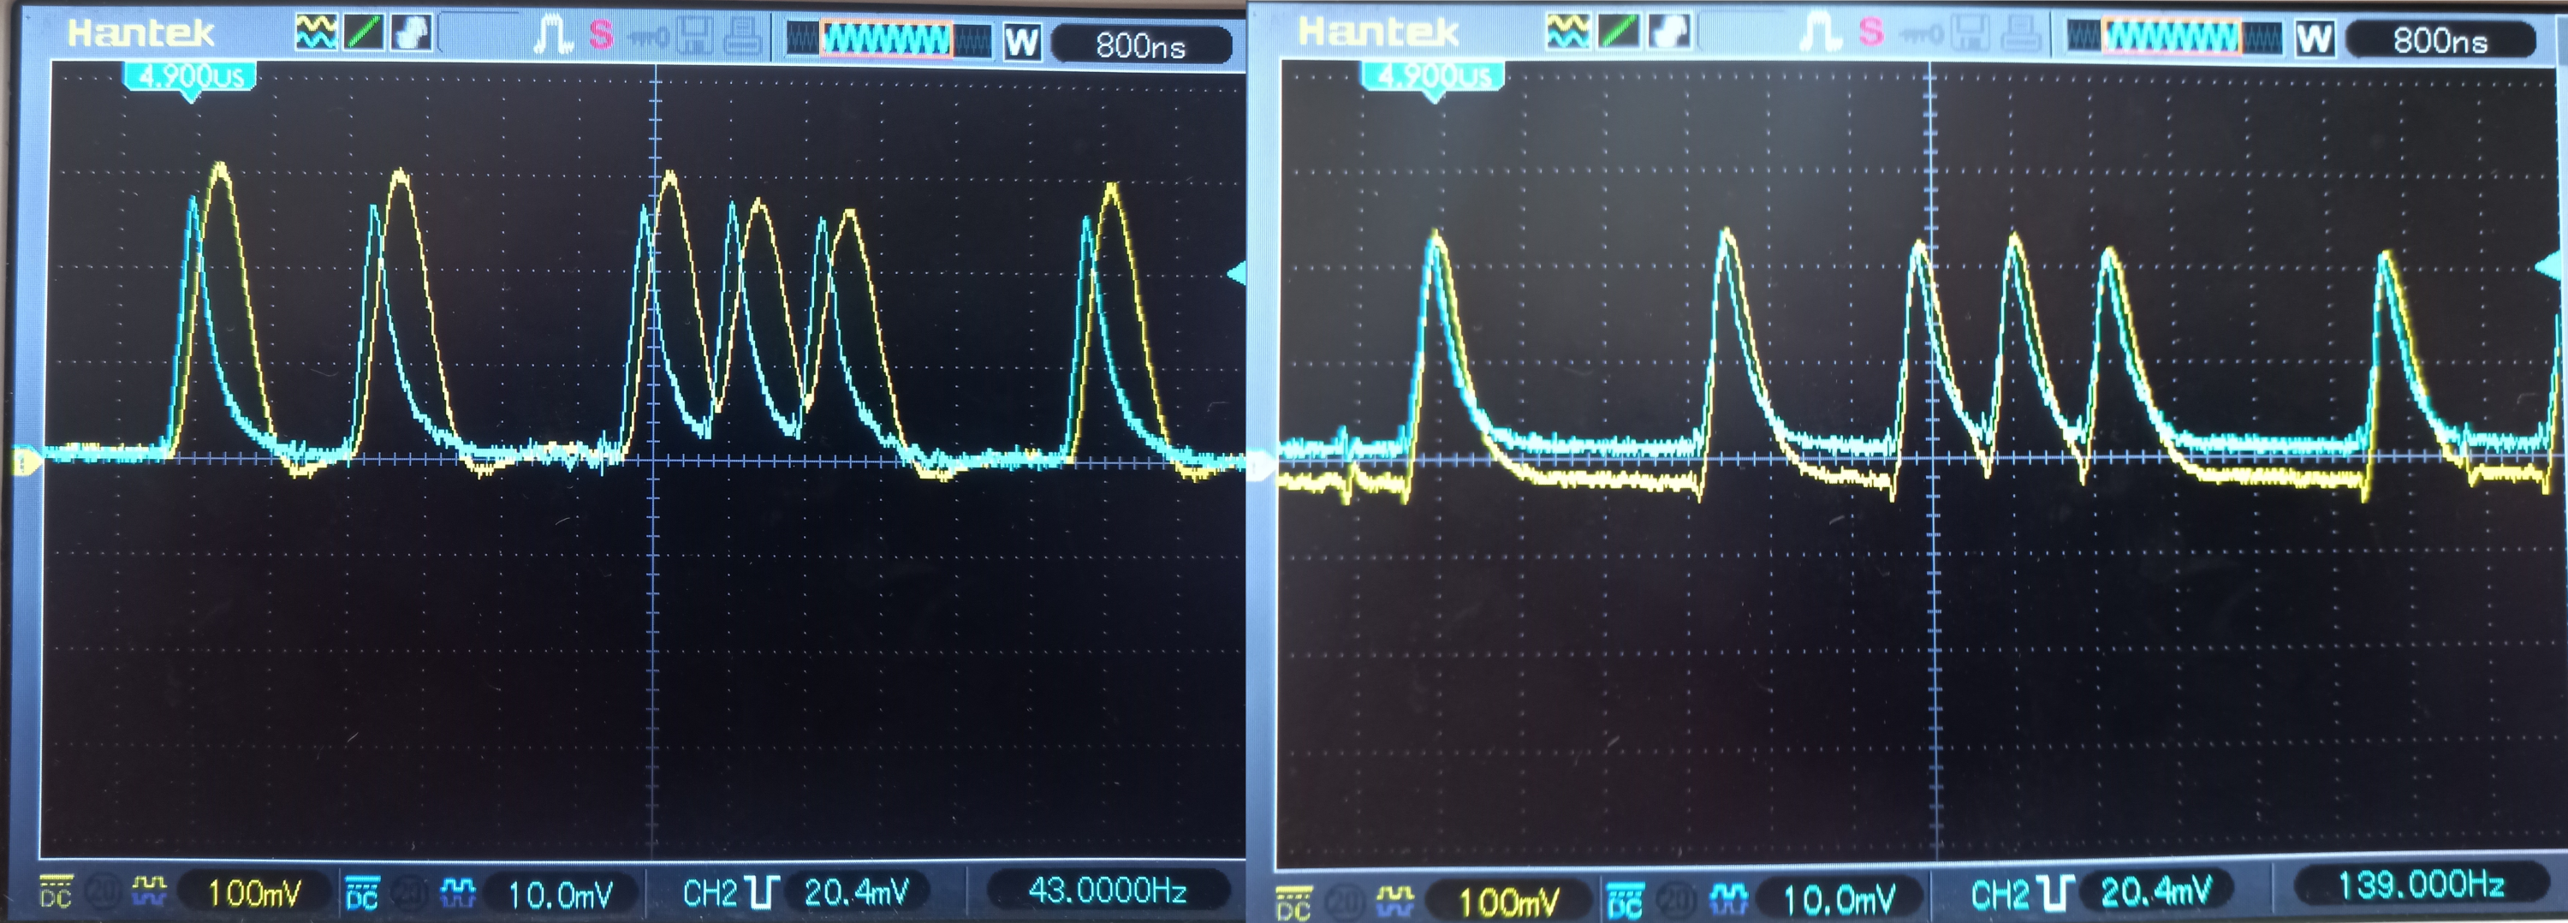Click the greyed 20 bandwidth-limit icon for CH1, left scope
The image size is (2568, 923).
(x=103, y=891)
